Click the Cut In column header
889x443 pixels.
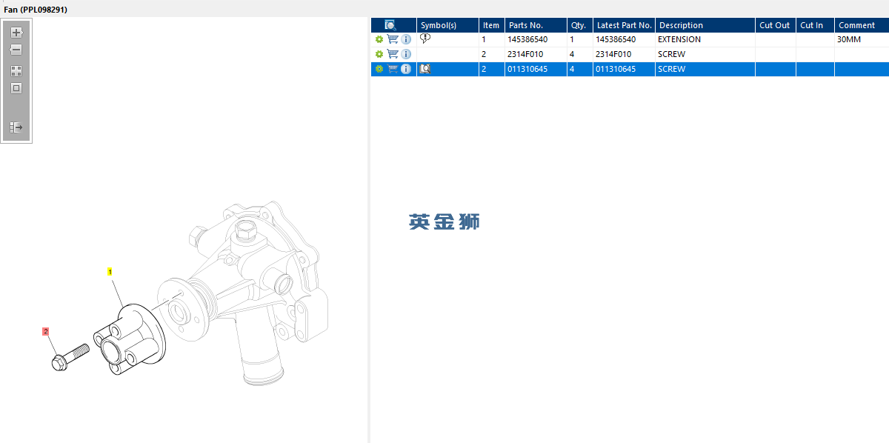[815, 25]
